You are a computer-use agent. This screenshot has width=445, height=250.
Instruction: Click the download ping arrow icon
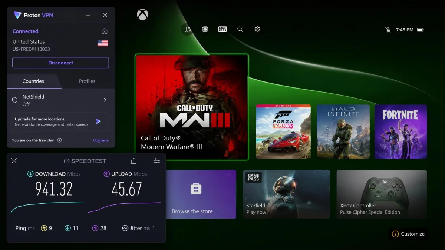(67, 228)
